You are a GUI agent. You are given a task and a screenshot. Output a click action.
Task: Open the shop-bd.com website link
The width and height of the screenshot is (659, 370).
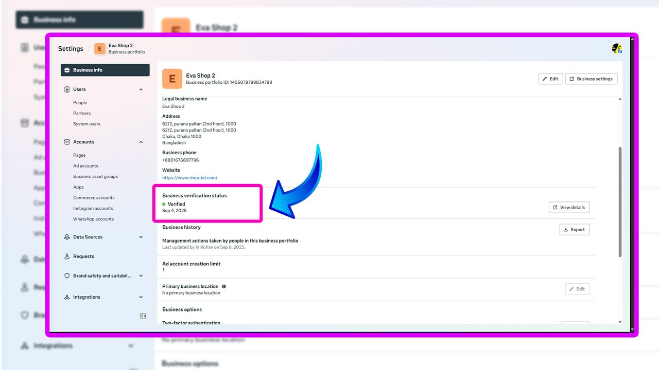coord(189,178)
